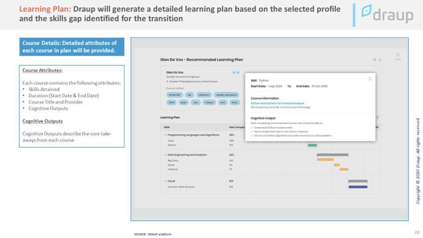423x238 pixels.
Task: Select the selenium skill tag
Action: pyautogui.click(x=204, y=95)
